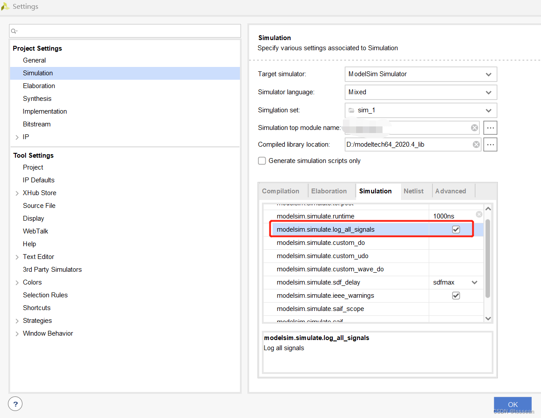
Task: Click the folder icon beside sim_1
Action: [x=352, y=110]
